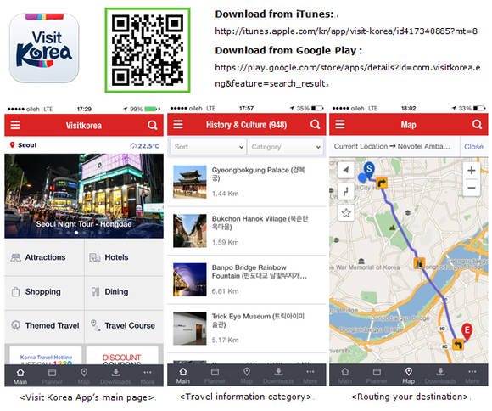This screenshot has width=492, height=411.
Task: Tap search icon on Visitkorea main screen
Action: pos(153,125)
